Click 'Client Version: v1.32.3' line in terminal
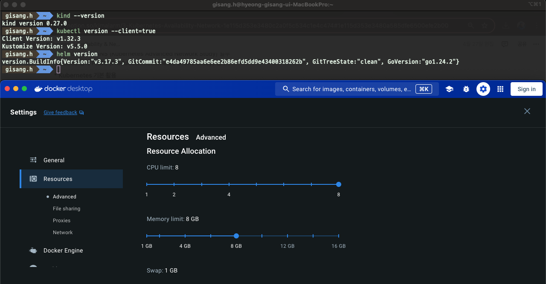This screenshot has height=284, width=546. tap(41, 39)
